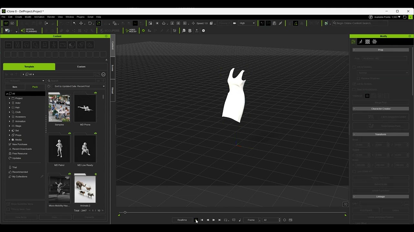Open the Modify panel sliders tab icon

click(x=354, y=42)
